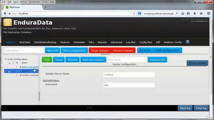The width and height of the screenshot is (214, 120).
Task: Open the Tools menu
Action: click(45, 2)
